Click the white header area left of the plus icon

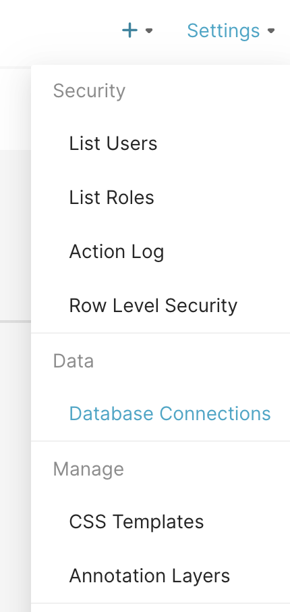tap(59, 30)
